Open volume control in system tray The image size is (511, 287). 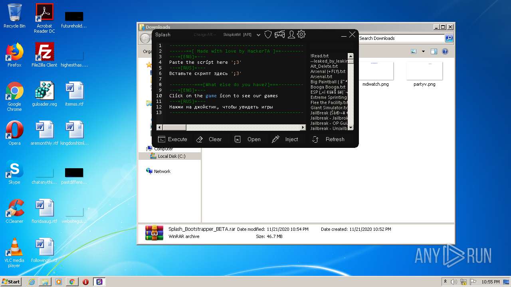click(x=454, y=282)
